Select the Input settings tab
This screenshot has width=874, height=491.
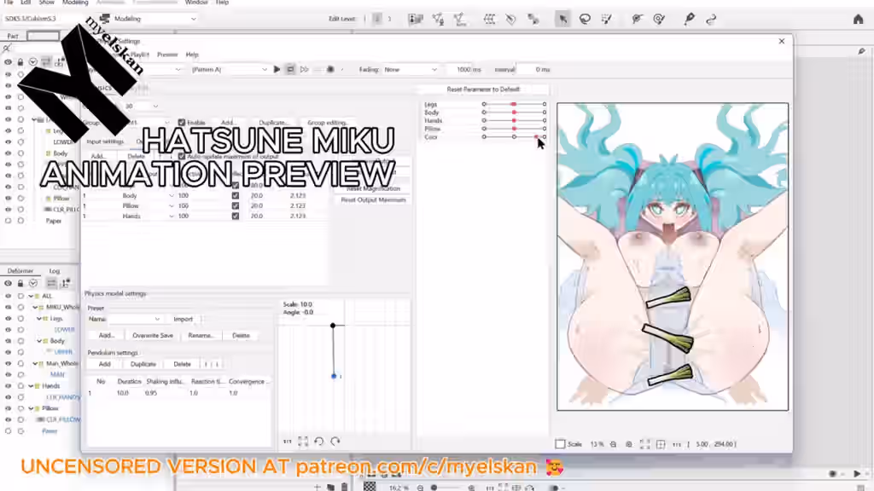point(105,142)
